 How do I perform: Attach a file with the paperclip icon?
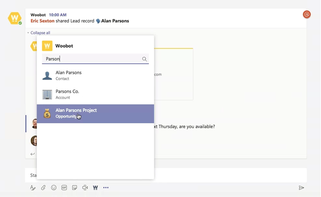coord(43,188)
